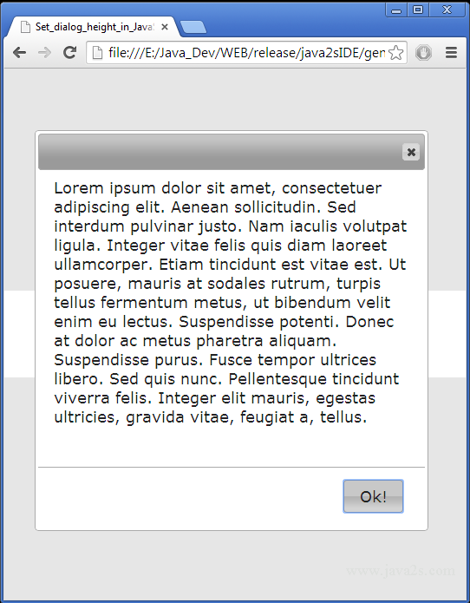Open a new tab with the tab-strip button

pos(193,27)
